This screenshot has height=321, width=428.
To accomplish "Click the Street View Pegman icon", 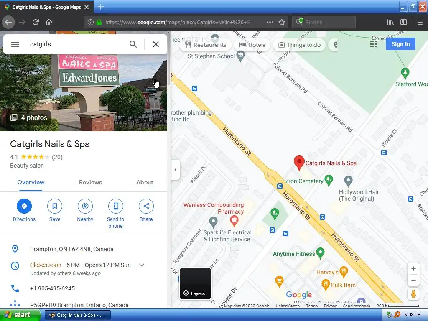I will [413, 294].
